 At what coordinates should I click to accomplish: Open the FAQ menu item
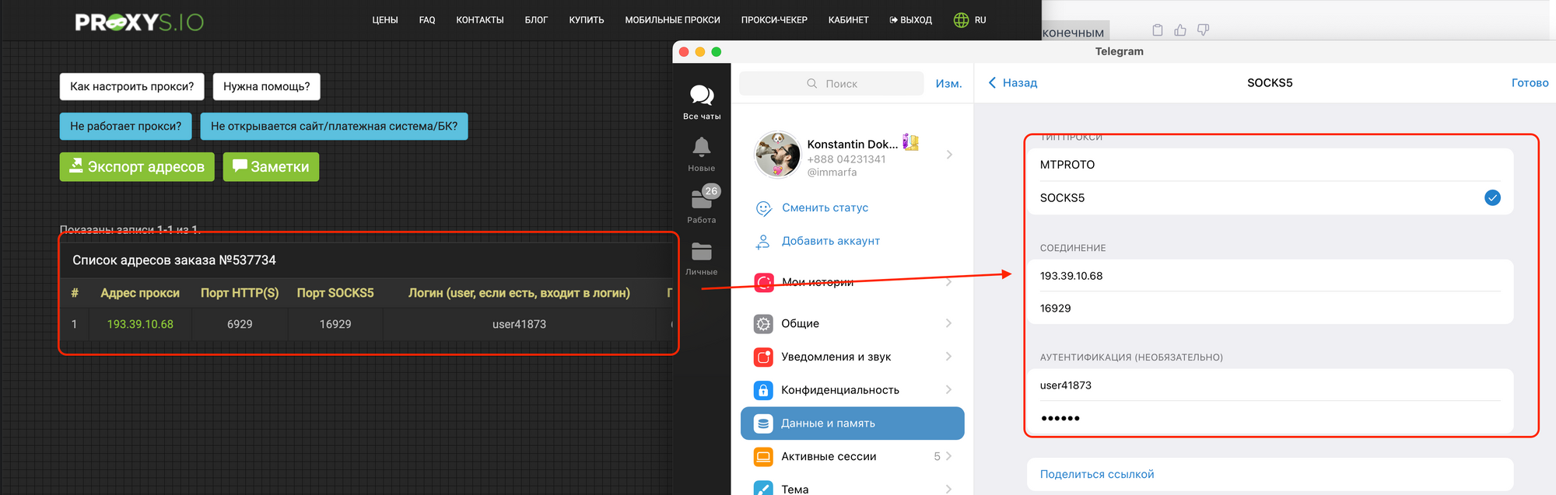pos(427,20)
